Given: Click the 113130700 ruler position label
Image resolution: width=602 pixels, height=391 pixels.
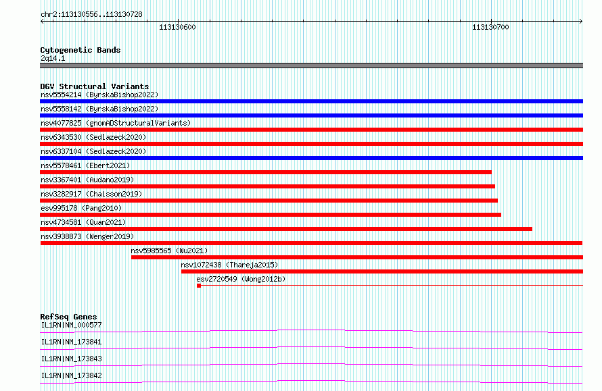Looking at the screenshot, I should coord(490,27).
